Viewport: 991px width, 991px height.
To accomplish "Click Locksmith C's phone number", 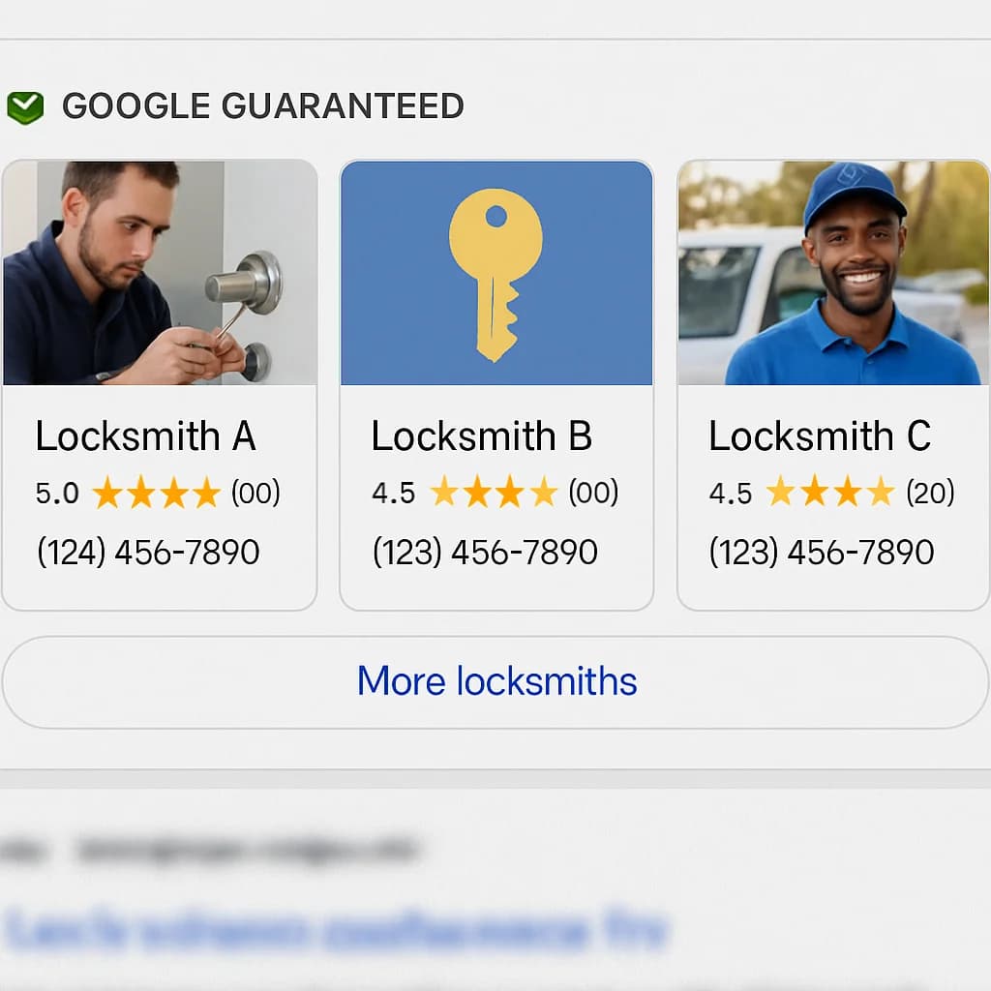I will pyautogui.click(x=821, y=552).
